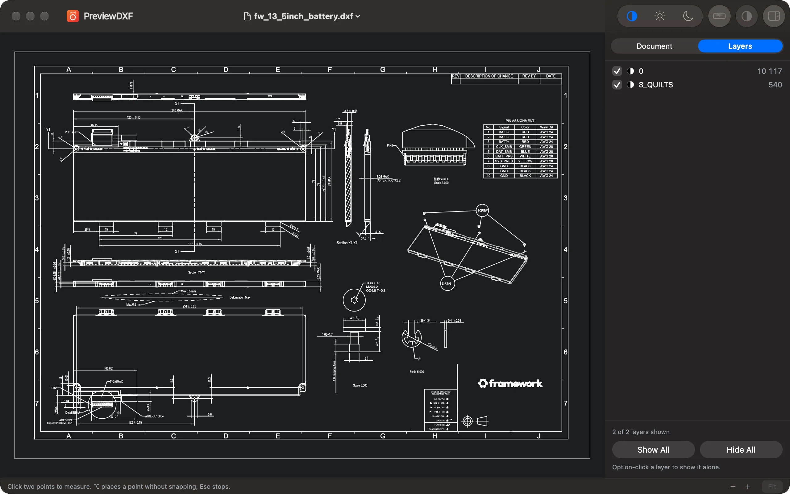Click the 10 117 entity count
The image size is (790, 494).
[769, 71]
